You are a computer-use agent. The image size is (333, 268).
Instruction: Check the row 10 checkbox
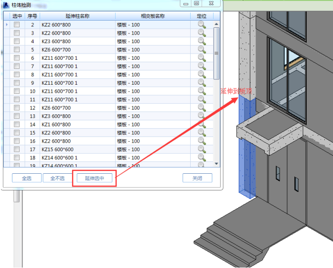17,91
